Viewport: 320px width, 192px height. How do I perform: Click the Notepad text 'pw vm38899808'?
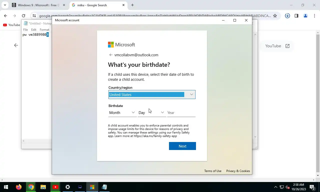35,35
